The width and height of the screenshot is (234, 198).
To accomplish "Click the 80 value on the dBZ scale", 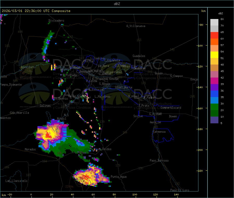I will click(x=222, y=19).
